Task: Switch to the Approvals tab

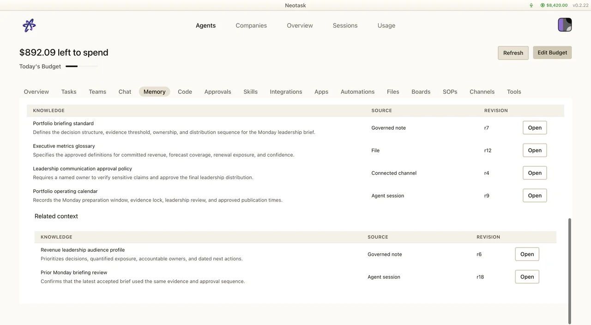Action: [x=217, y=91]
